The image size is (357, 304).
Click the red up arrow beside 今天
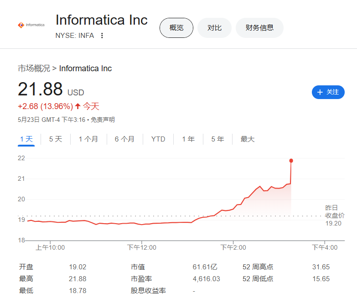tap(78, 106)
